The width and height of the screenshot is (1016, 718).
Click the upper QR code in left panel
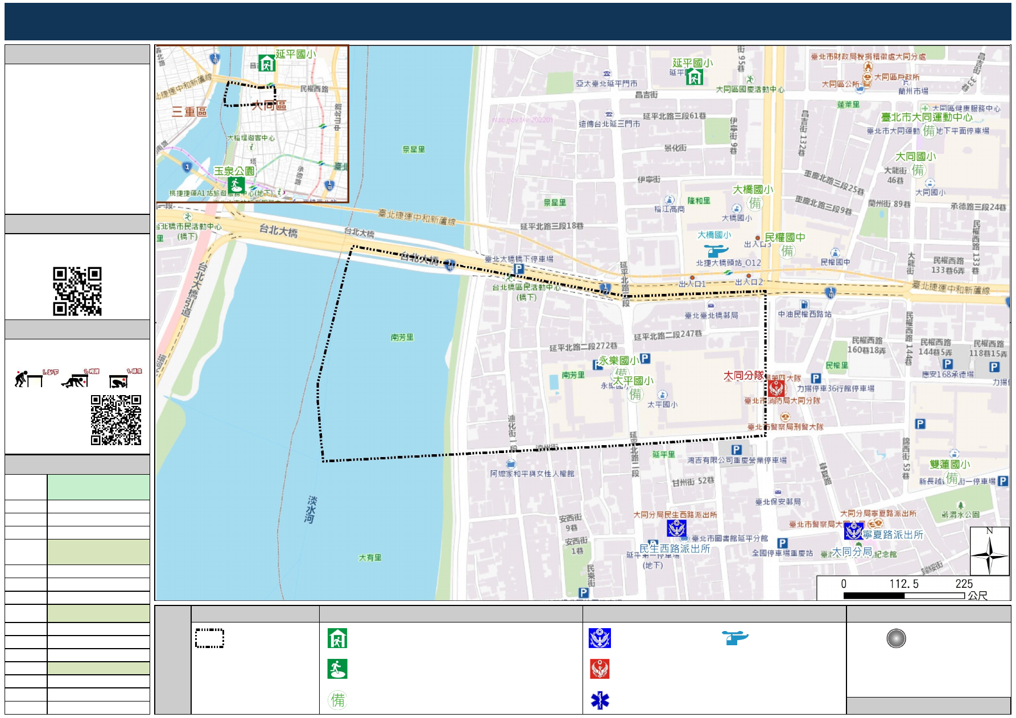click(77, 291)
